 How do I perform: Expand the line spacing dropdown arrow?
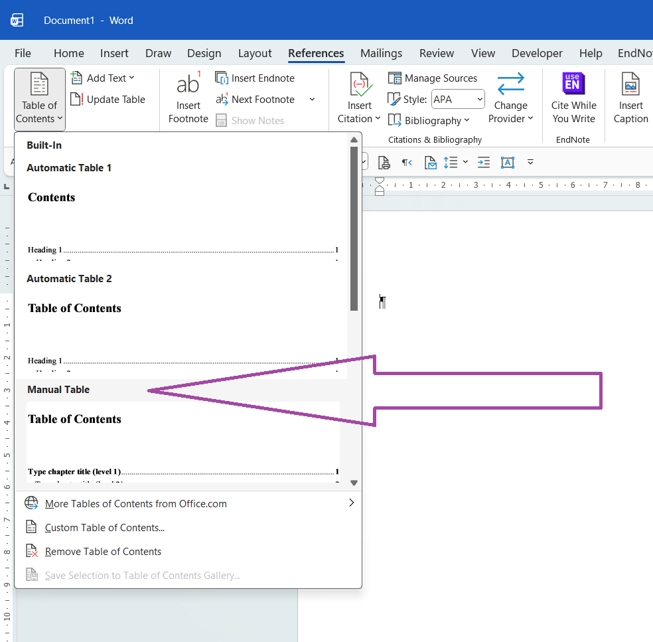pyautogui.click(x=466, y=162)
